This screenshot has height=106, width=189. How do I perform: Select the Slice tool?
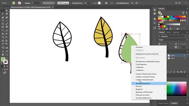click(6, 52)
